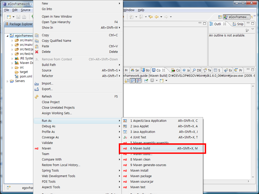The height and width of the screenshot is (194, 259).
Task: Select pom.xml in Package Explorer
Action: pyautogui.click(x=26, y=76)
